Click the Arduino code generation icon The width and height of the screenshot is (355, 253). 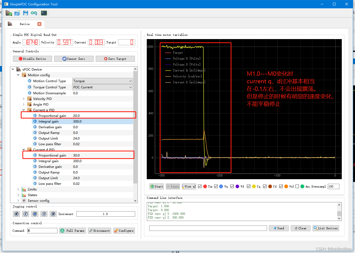click(34, 13)
